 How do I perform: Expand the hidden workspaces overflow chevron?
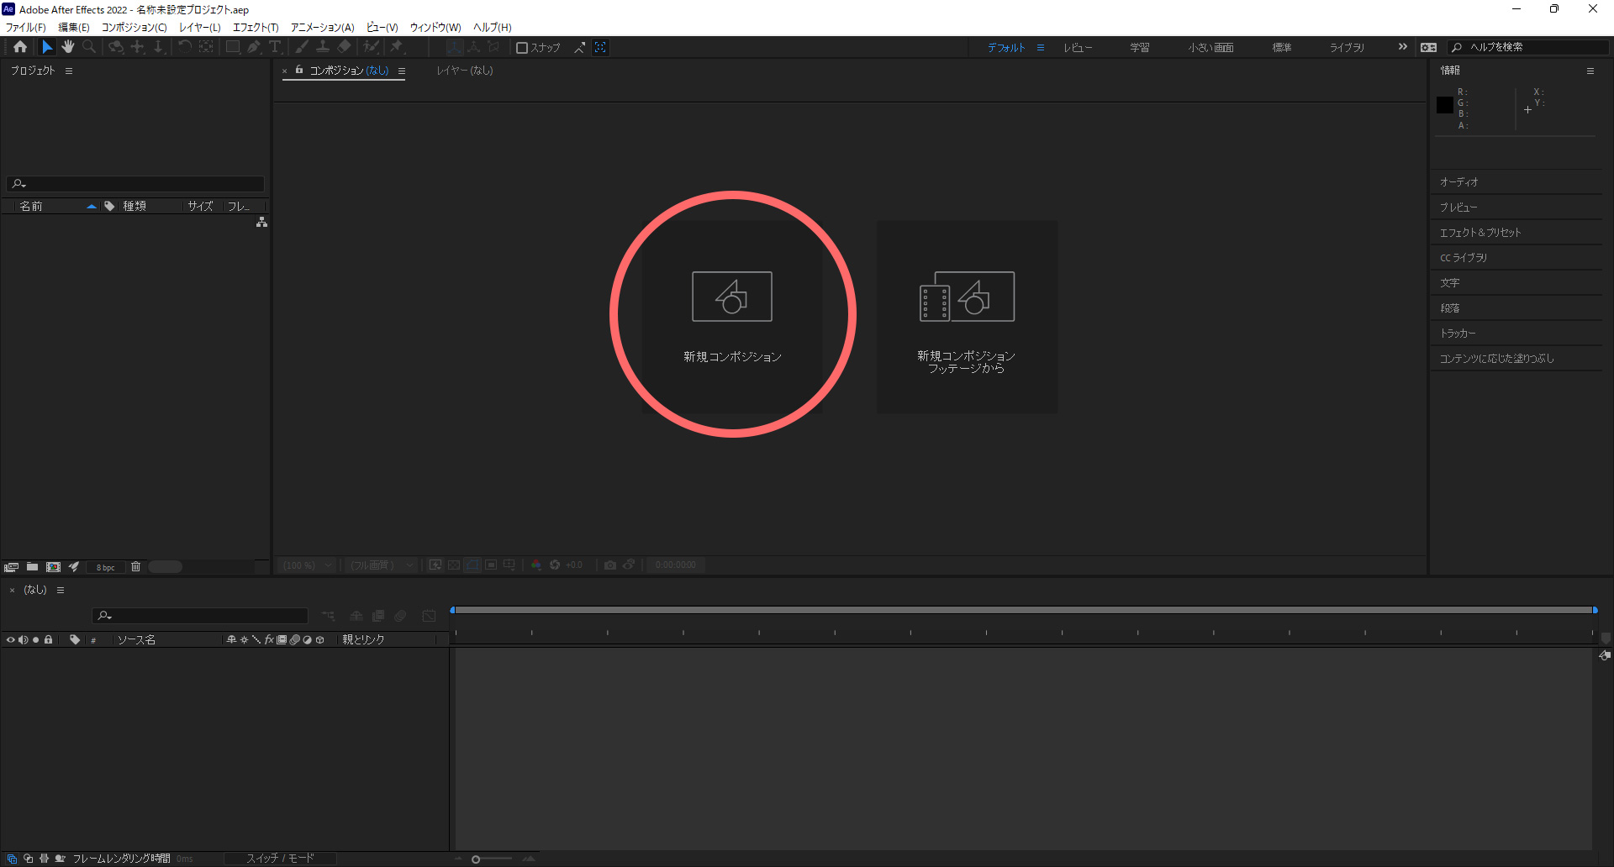tap(1402, 47)
